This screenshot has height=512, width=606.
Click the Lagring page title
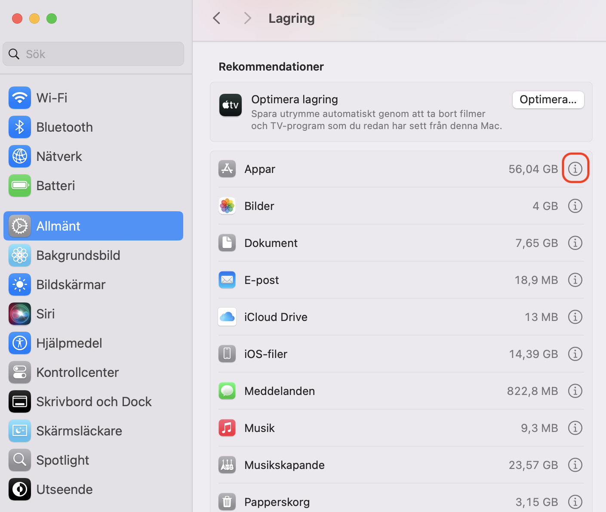[x=292, y=19]
